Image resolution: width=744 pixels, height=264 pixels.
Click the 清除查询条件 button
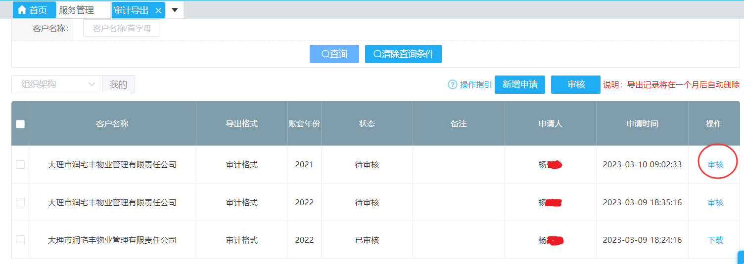[x=403, y=54]
